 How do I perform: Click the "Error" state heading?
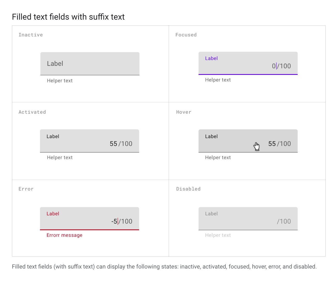click(x=26, y=189)
